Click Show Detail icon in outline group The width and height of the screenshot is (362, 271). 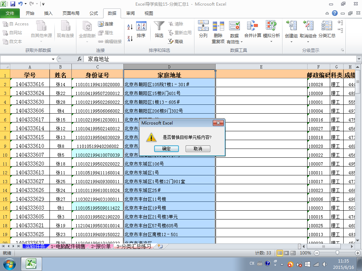click(x=340, y=23)
